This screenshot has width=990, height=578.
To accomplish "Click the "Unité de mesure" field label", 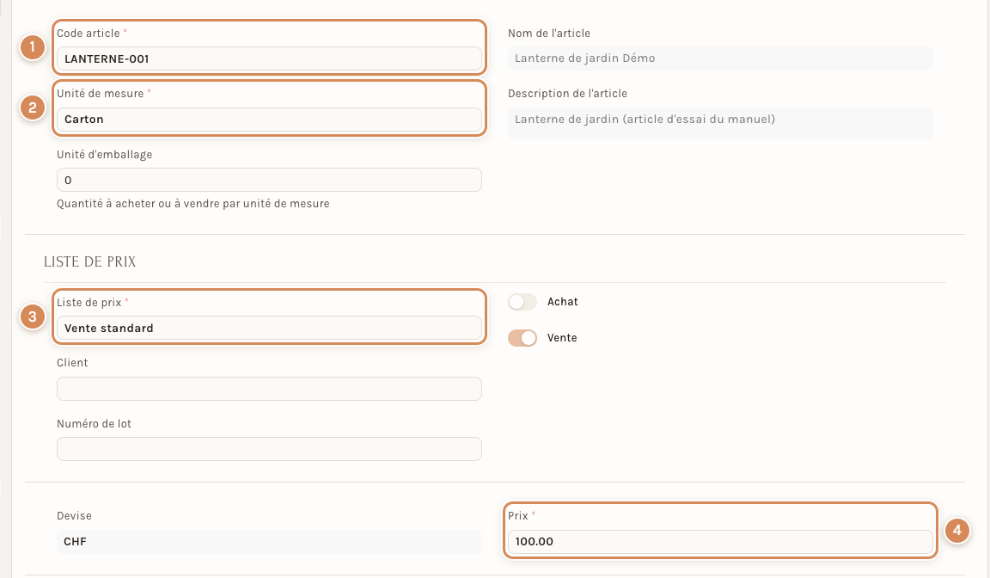I will click(x=101, y=94).
